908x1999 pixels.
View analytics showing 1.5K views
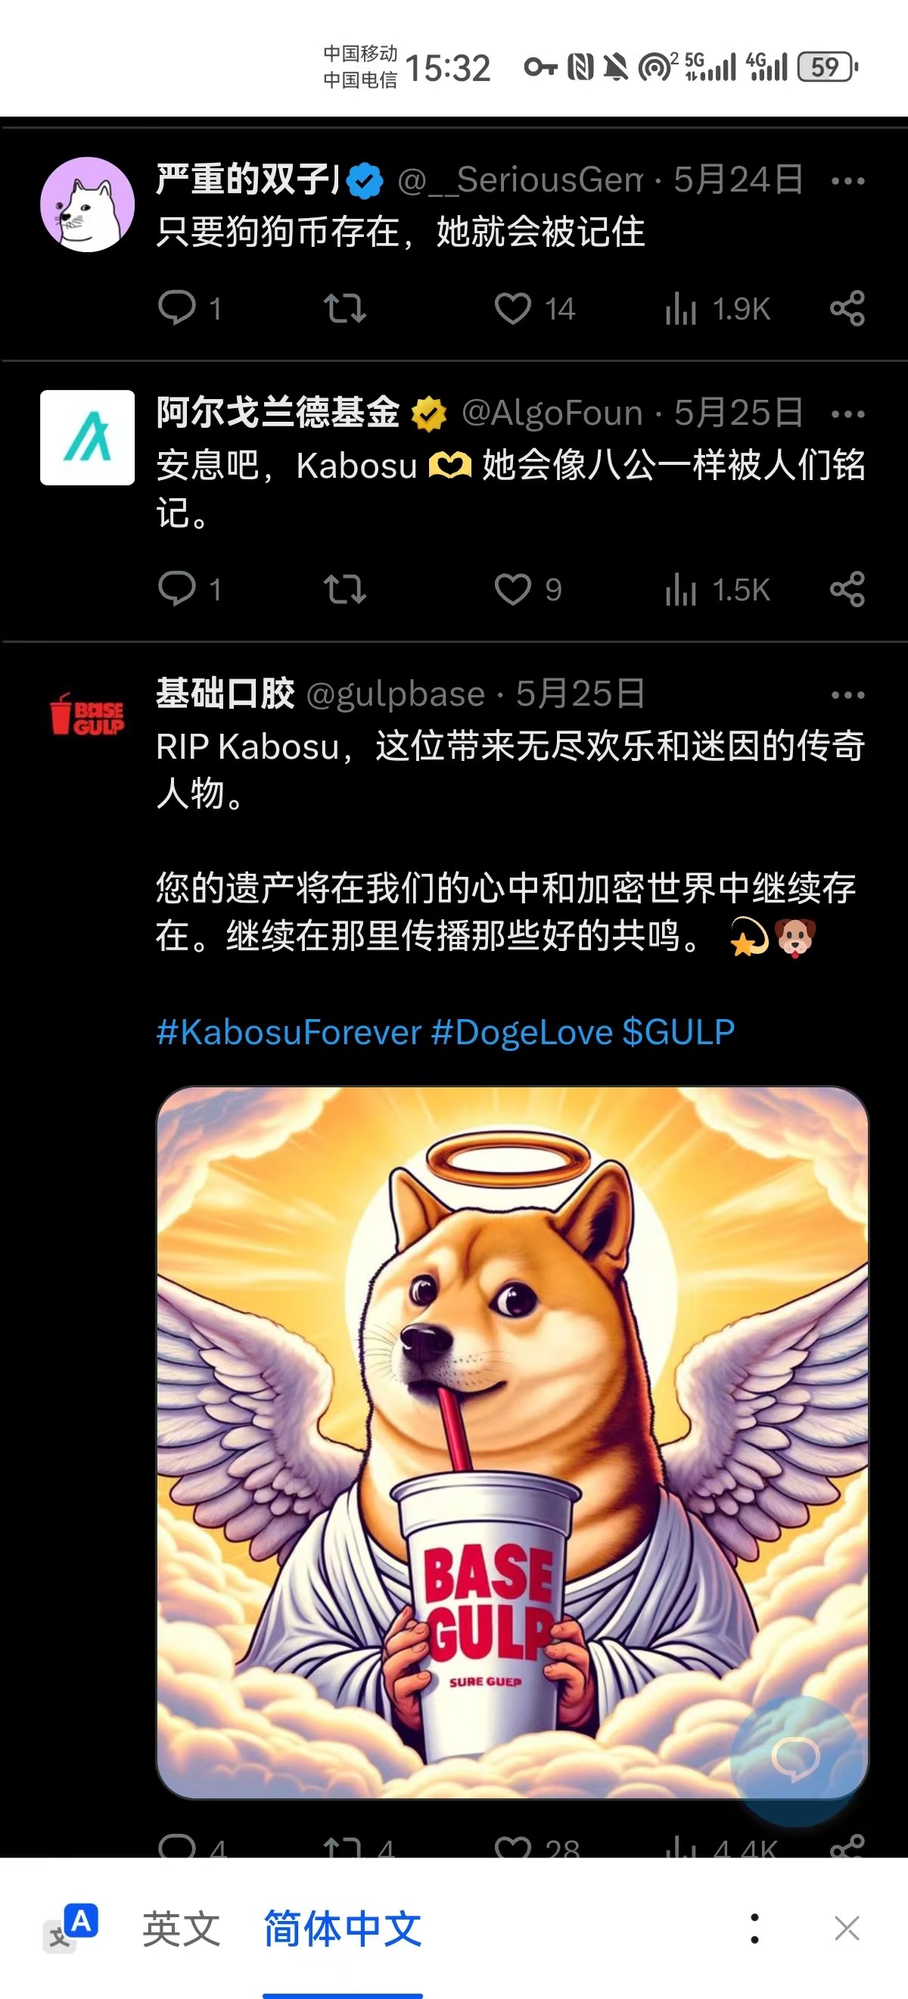(x=717, y=589)
